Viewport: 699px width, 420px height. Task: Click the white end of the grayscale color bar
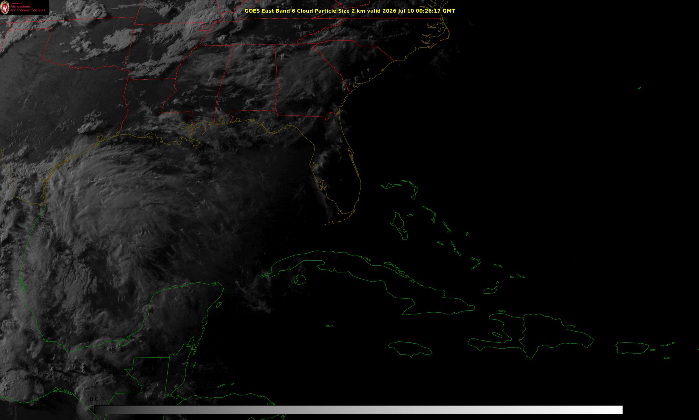tap(614, 409)
